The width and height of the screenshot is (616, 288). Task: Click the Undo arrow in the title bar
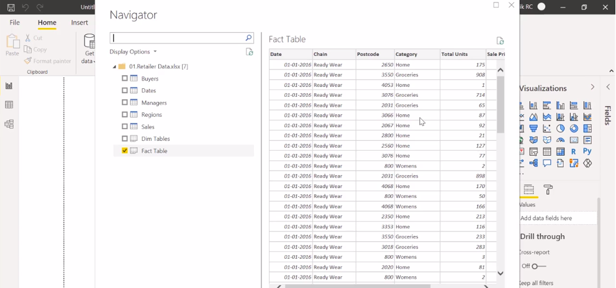point(25,7)
